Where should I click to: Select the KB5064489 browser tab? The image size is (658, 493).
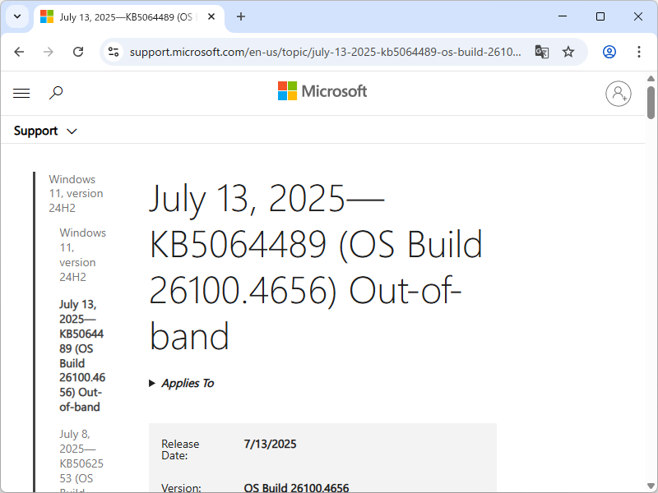(x=123, y=16)
